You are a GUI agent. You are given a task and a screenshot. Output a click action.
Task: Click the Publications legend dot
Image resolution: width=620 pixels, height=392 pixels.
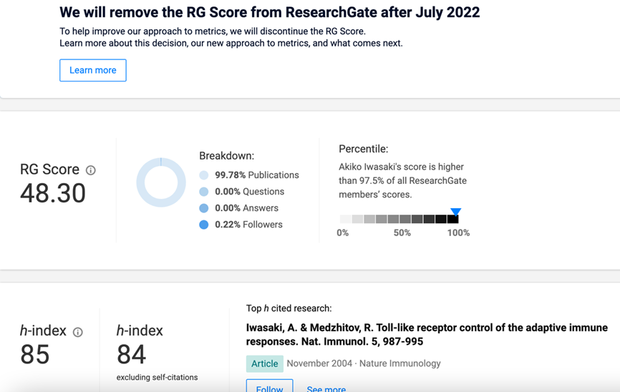tap(203, 175)
